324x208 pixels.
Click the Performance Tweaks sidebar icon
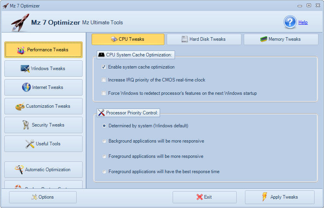coord(21,50)
